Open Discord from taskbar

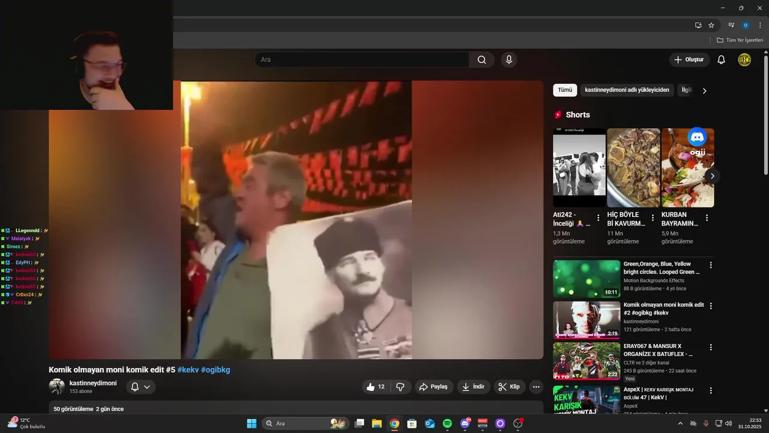pyautogui.click(x=465, y=423)
